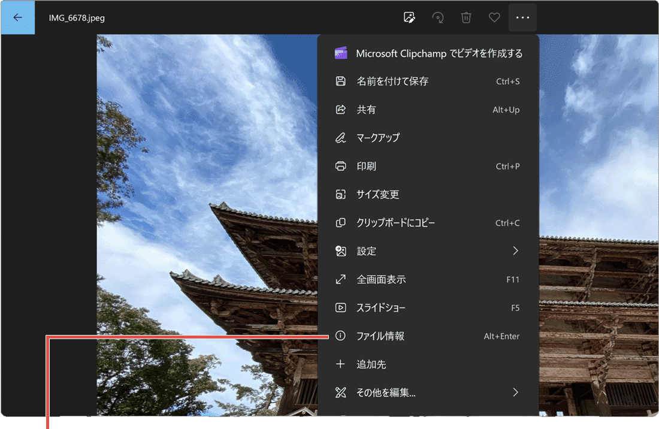
Task: Expand the 設定 submenu
Action: click(x=419, y=251)
